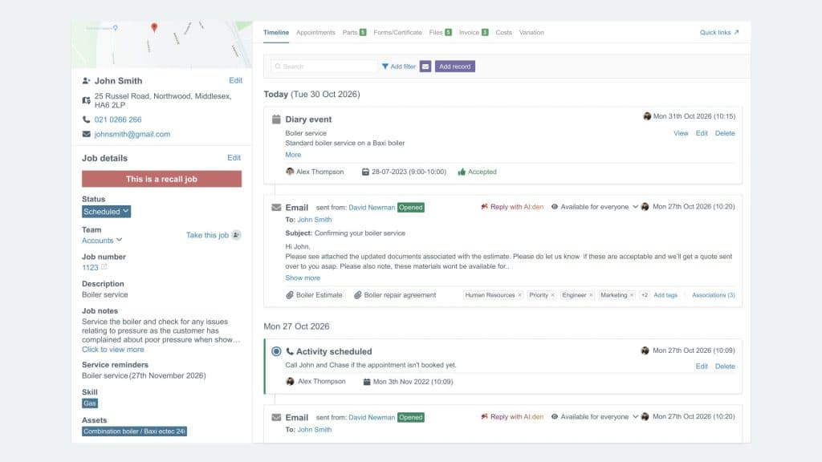This screenshot has width=822, height=462.
Task: Click the envelope icon of the bottom Email record
Action: tap(276, 417)
